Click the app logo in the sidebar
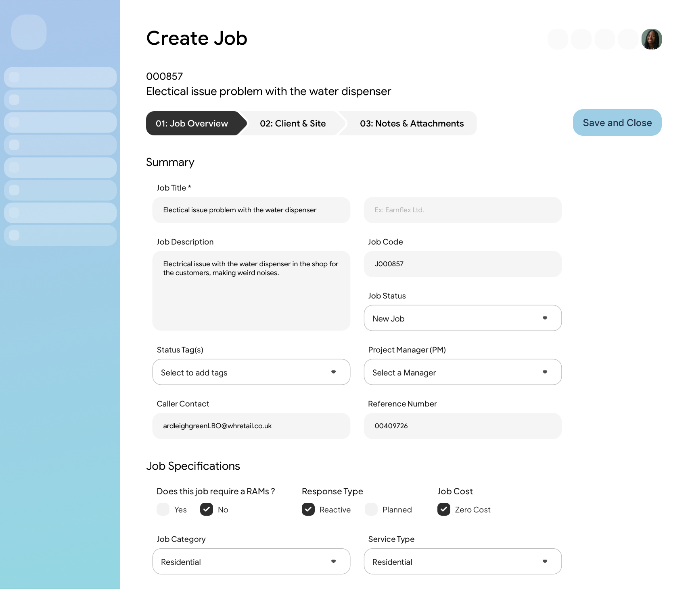The image size is (690, 589). 29,32
